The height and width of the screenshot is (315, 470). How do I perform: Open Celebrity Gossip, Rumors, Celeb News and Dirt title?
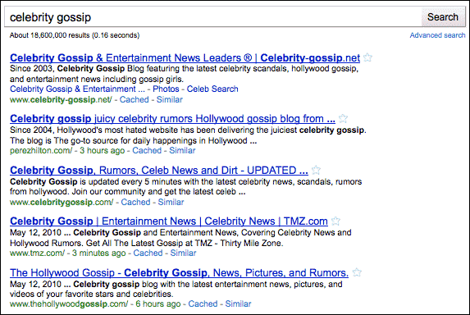click(x=159, y=171)
